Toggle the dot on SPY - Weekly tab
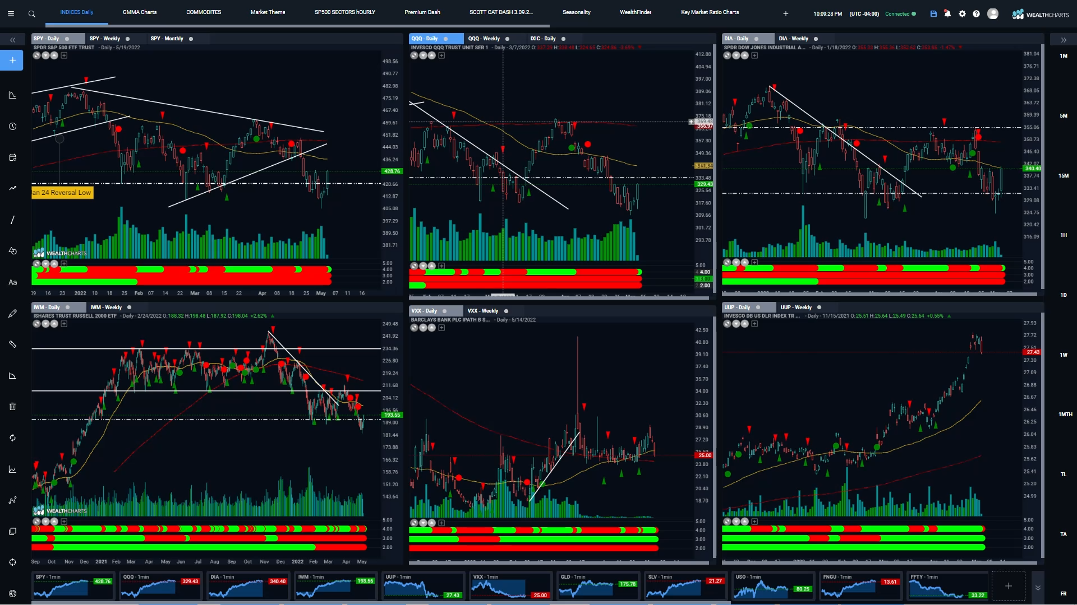Screen dimensions: 1077x605 click(x=128, y=39)
